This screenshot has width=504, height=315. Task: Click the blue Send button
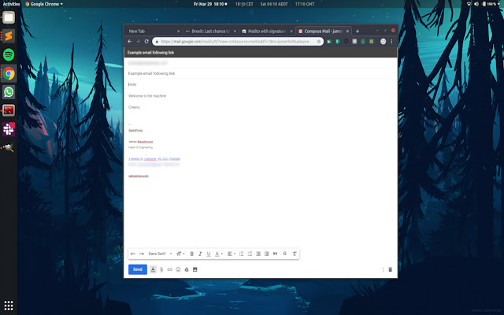138,269
